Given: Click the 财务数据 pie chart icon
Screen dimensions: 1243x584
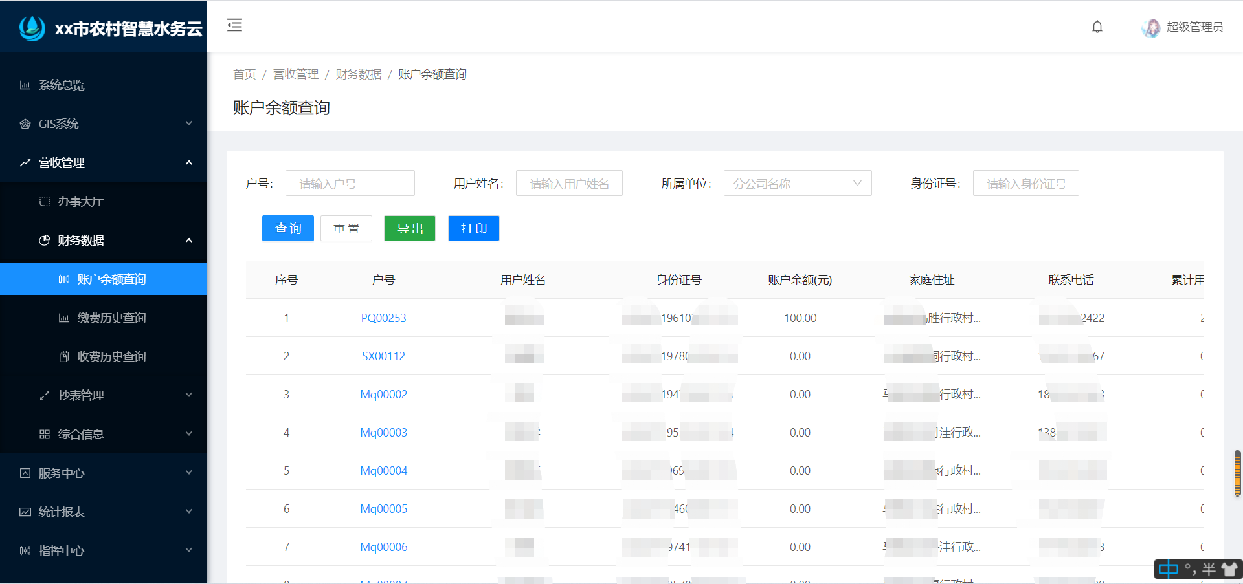Looking at the screenshot, I should [45, 240].
